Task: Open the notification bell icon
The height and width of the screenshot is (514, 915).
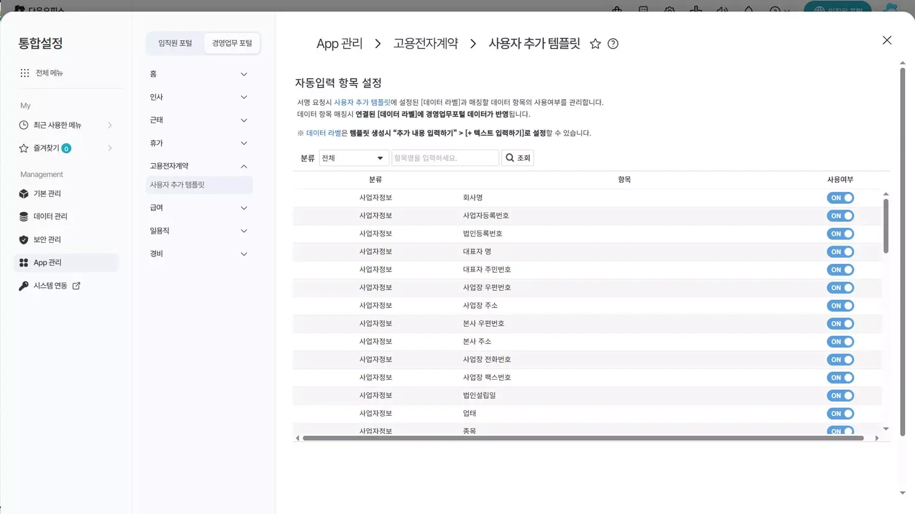Action: click(x=748, y=10)
